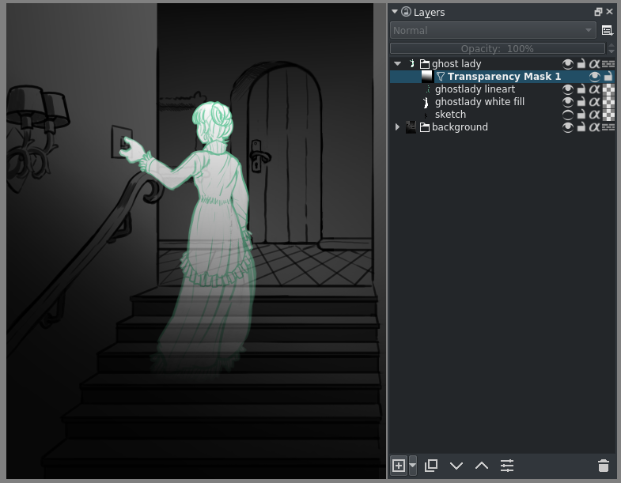Toggle alpha lock on ghostlady lineart
Image resolution: width=621 pixels, height=483 pixels.
594,89
